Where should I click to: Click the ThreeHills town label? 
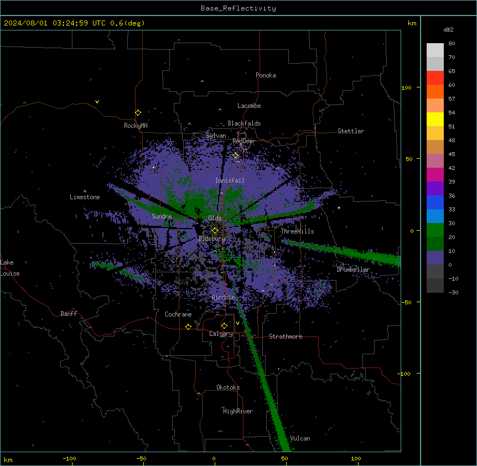pos(297,231)
